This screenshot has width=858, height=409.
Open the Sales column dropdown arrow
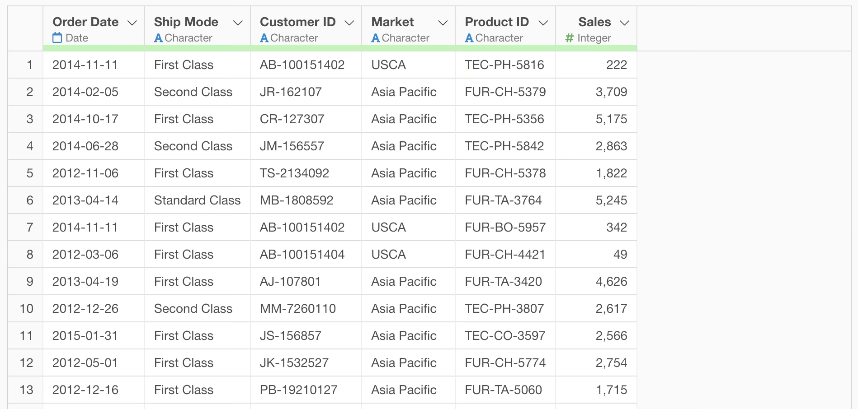pyautogui.click(x=624, y=23)
